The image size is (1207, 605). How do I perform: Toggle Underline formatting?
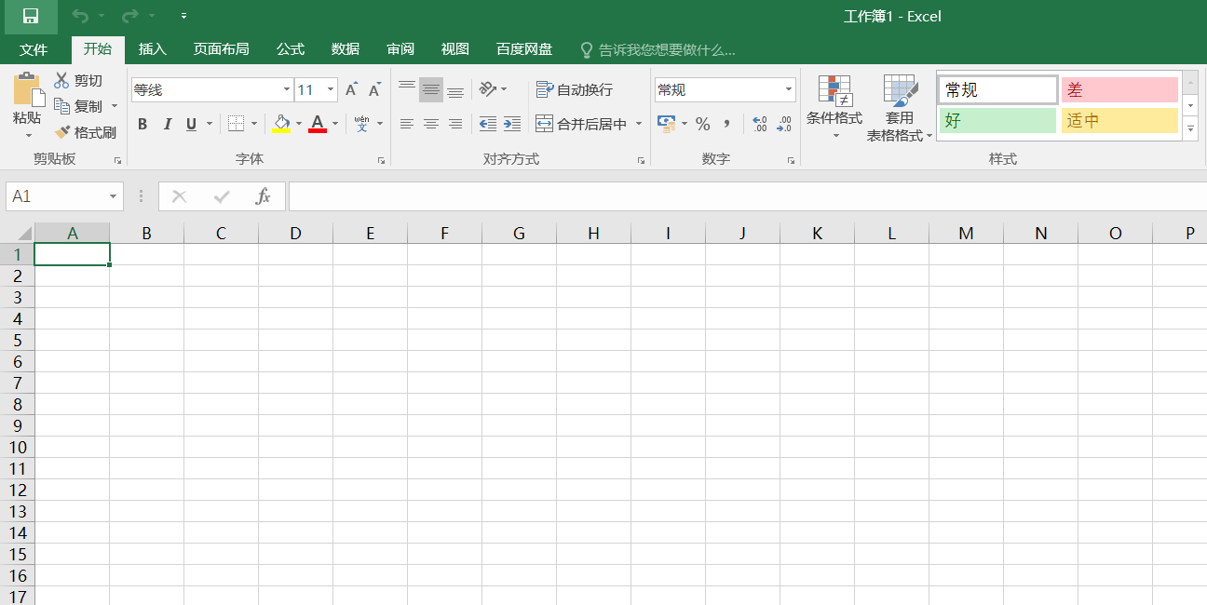[191, 124]
